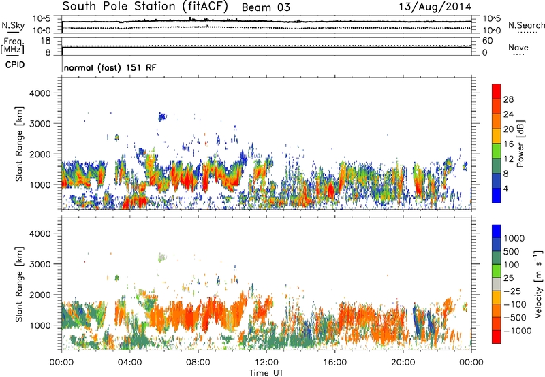Click the solid line sample under 'N.Sky'

click(x=13, y=32)
